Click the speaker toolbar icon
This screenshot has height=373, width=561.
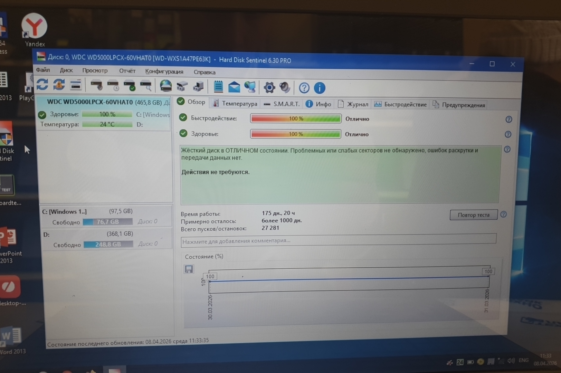285,88
